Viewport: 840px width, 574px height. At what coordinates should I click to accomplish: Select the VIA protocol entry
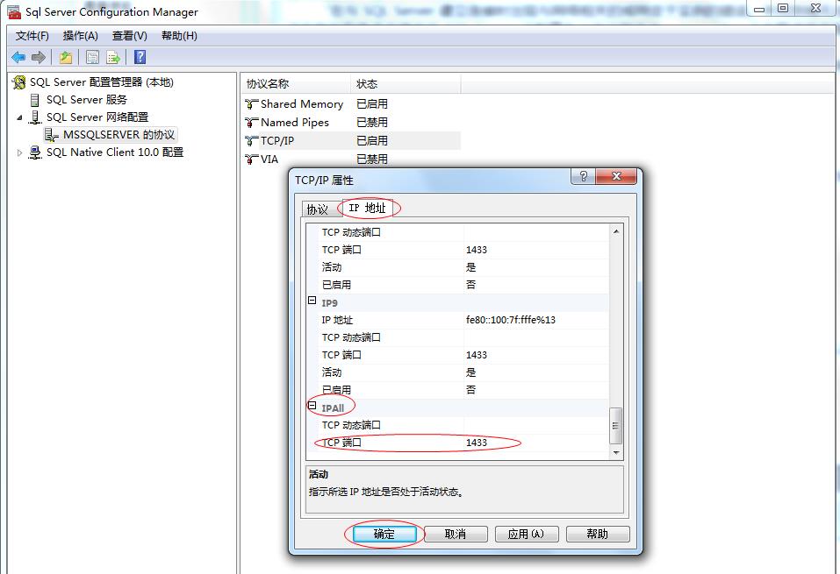click(x=268, y=160)
